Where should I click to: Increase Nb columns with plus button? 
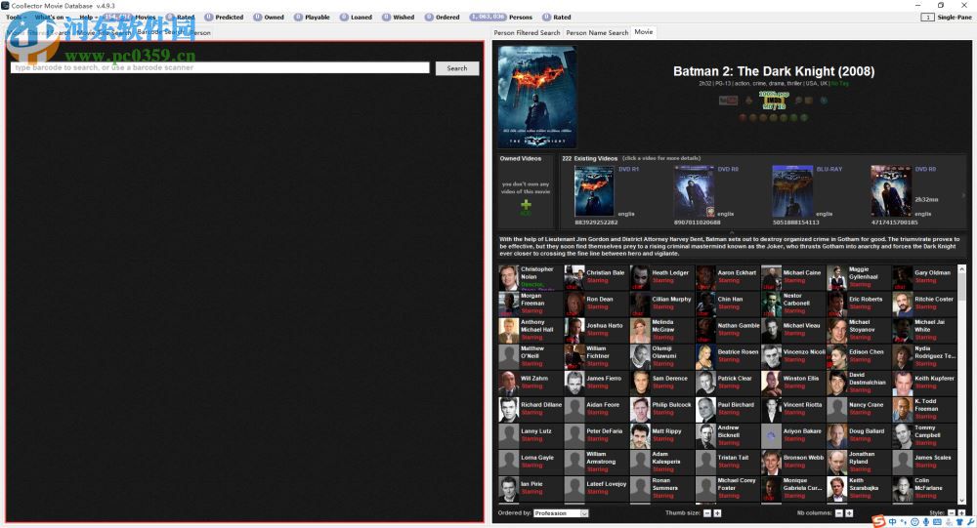849,513
